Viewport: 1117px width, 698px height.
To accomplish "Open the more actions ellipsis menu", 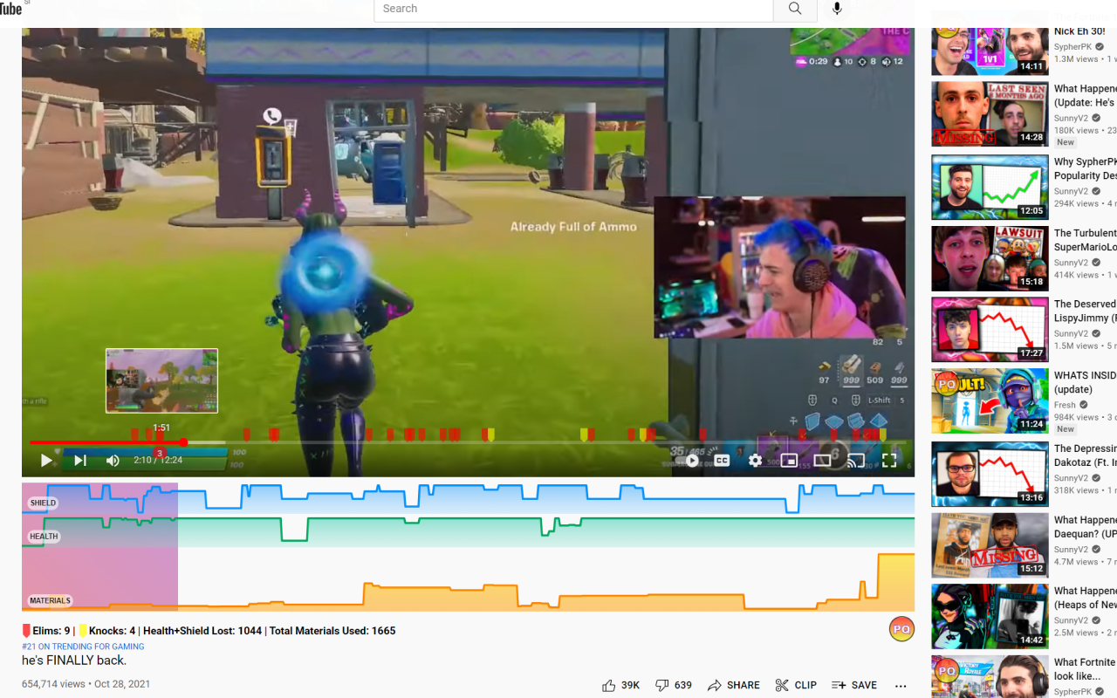I will (x=901, y=686).
